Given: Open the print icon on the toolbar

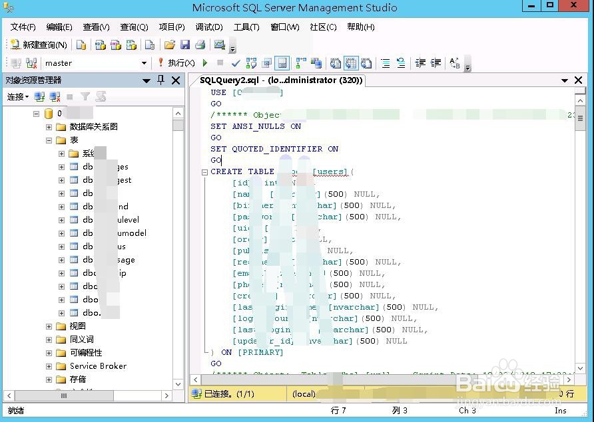Looking at the screenshot, I should 199,45.
